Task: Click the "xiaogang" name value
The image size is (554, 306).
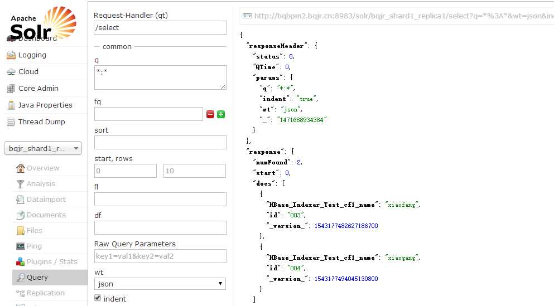Action: 402,258
